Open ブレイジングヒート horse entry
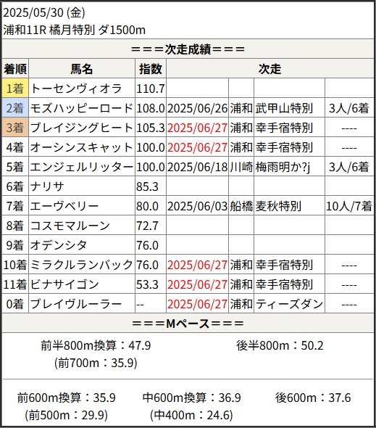This screenshot has width=376, height=428. click(x=82, y=128)
